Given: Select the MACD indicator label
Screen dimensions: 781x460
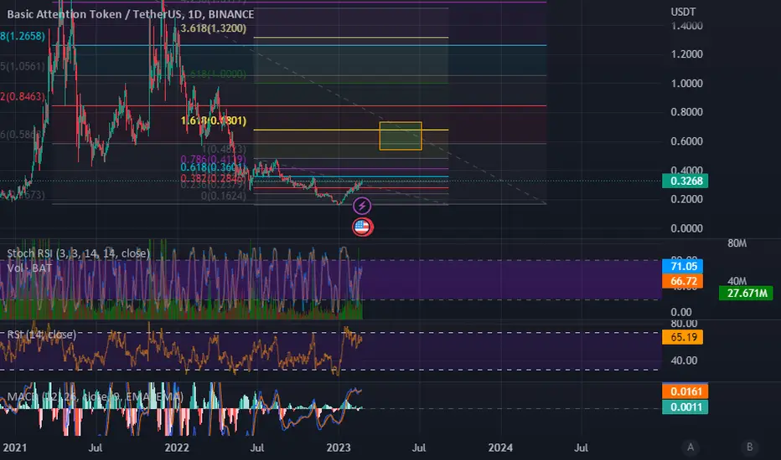Looking at the screenshot, I should tap(96, 396).
